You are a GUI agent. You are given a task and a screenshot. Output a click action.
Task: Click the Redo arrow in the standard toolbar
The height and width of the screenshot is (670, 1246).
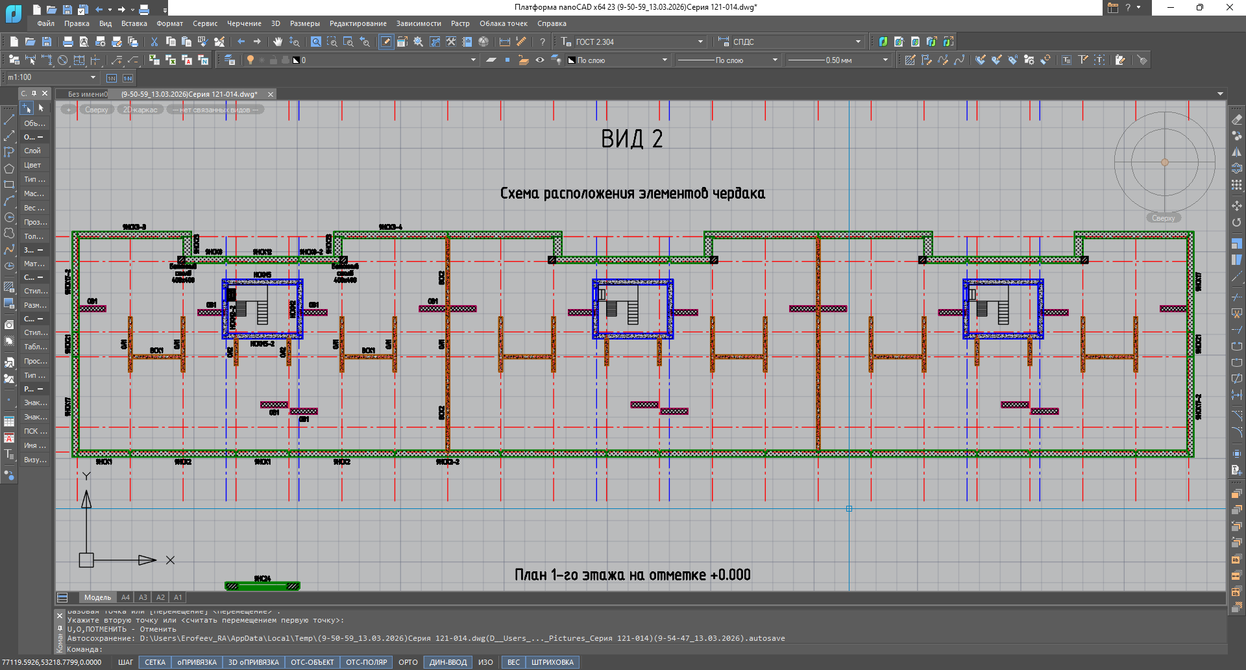click(x=258, y=42)
